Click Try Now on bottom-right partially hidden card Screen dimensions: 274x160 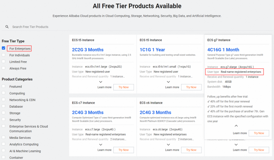click(259, 150)
